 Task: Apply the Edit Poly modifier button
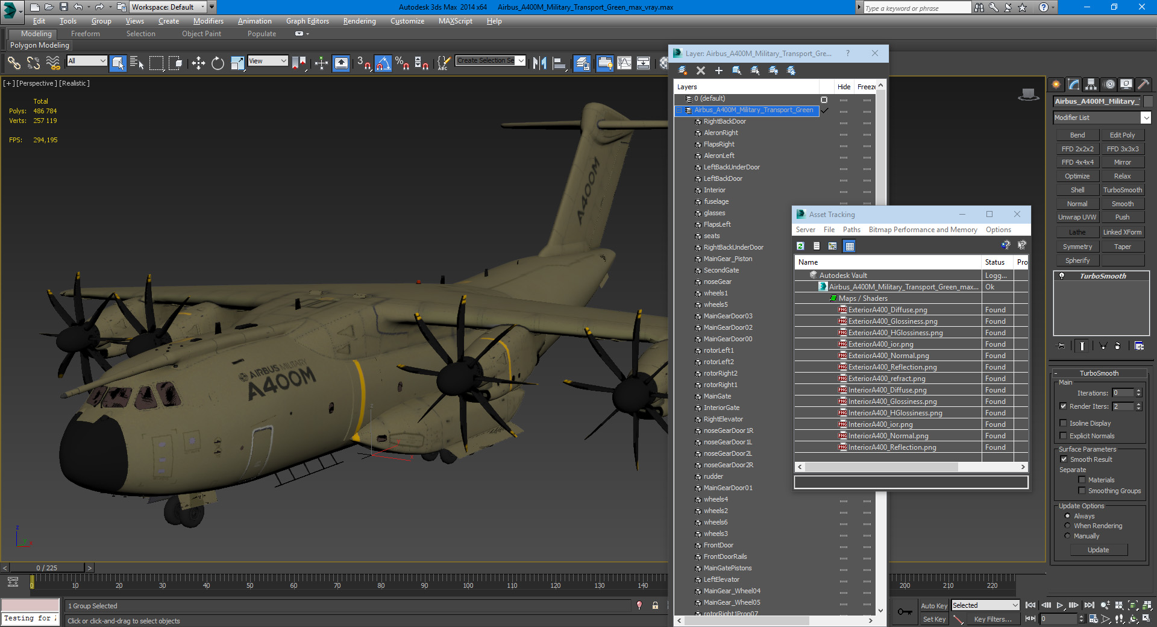[x=1122, y=135]
